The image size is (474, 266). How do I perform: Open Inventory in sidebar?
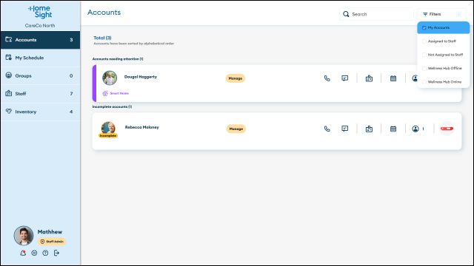[x=40, y=112]
